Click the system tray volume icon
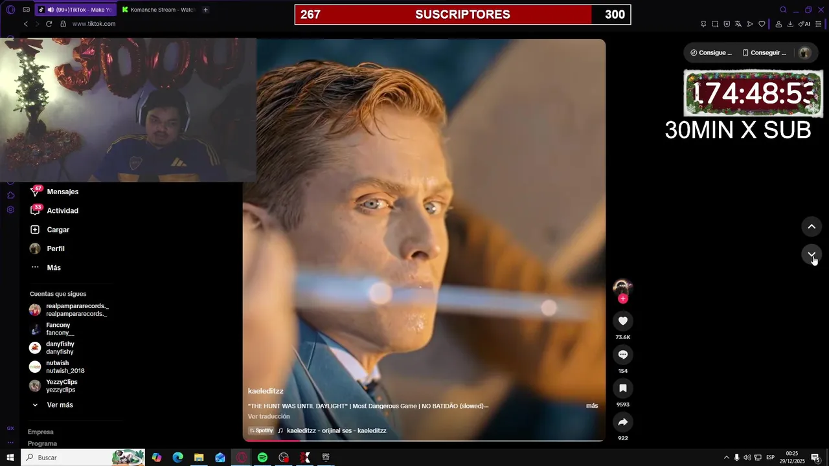 [747, 458]
